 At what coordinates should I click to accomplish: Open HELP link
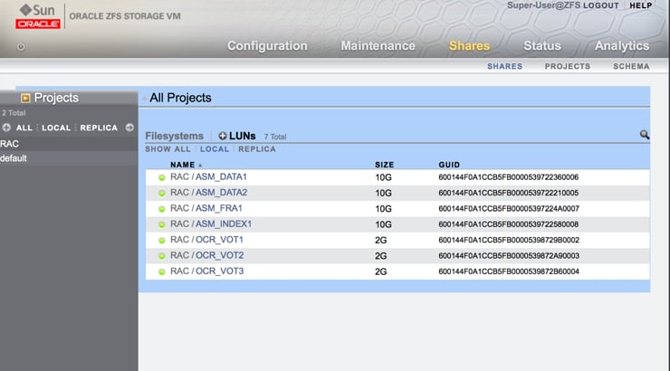tap(640, 5)
